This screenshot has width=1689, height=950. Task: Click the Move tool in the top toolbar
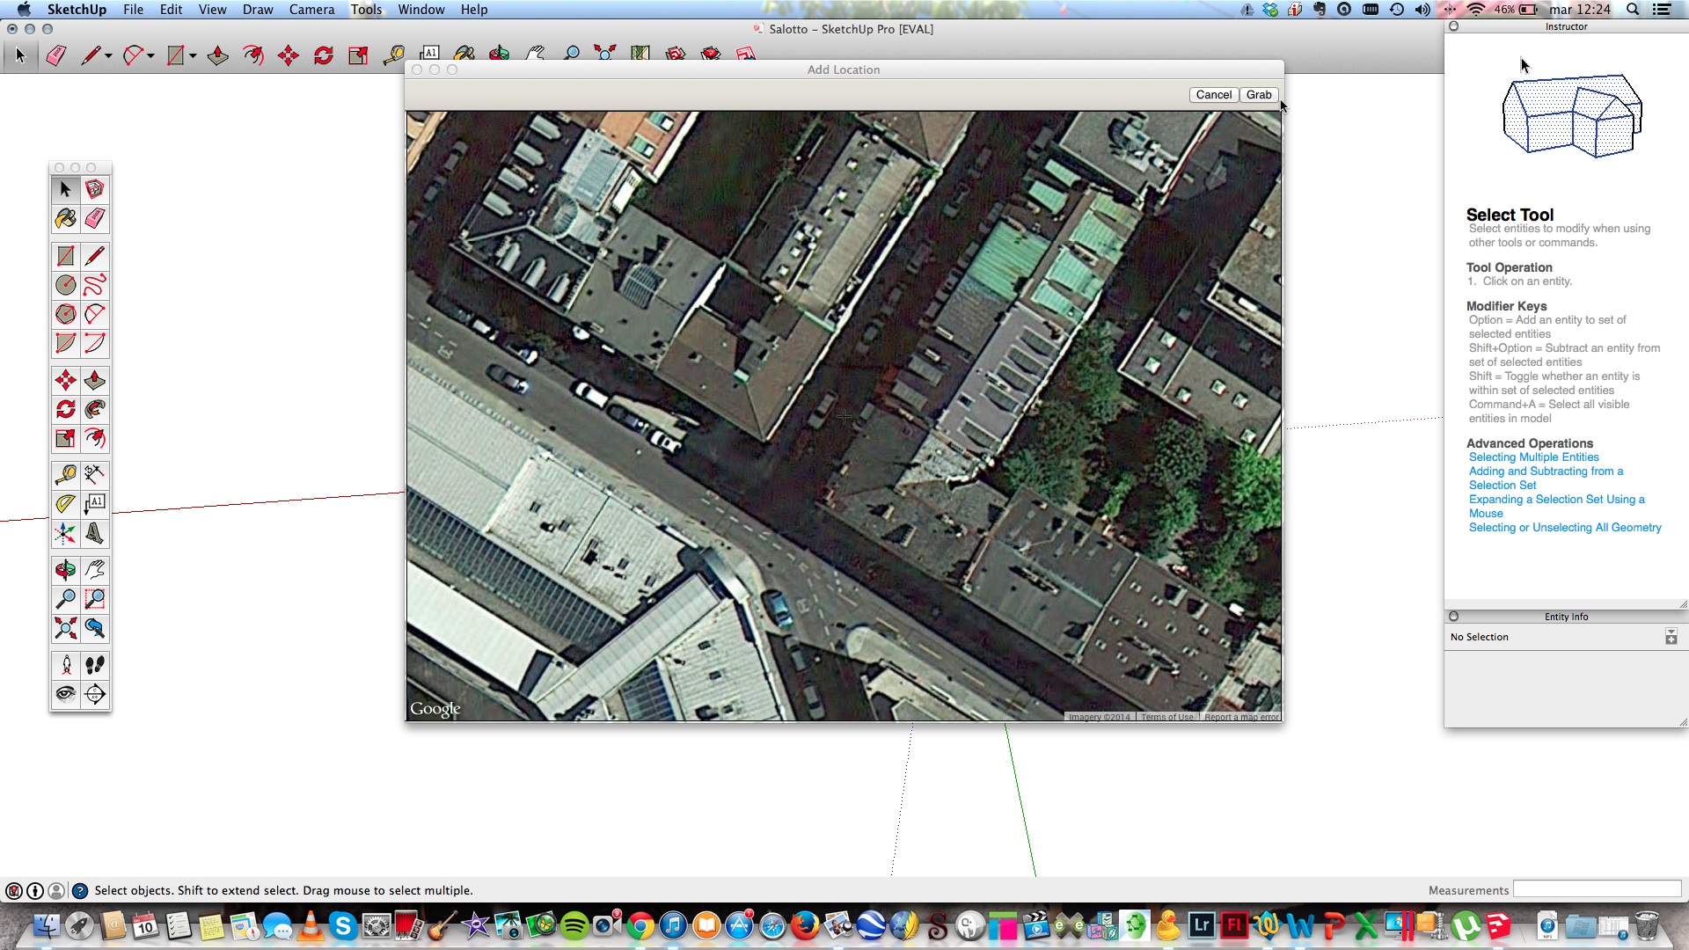click(288, 55)
